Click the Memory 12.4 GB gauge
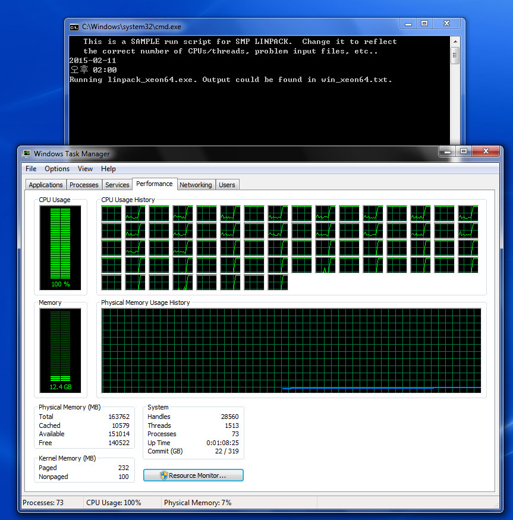The height and width of the screenshot is (520, 513). point(61,351)
